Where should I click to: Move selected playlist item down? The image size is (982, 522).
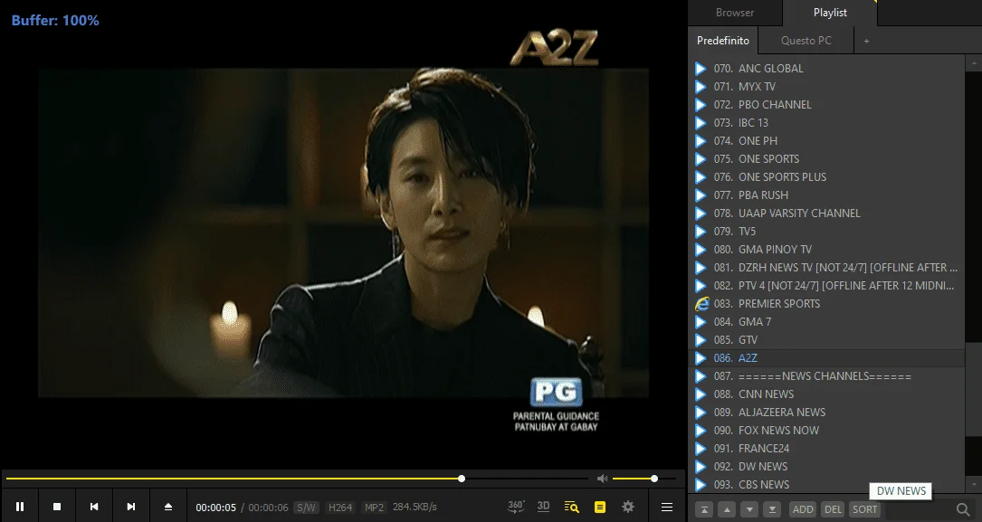(749, 509)
